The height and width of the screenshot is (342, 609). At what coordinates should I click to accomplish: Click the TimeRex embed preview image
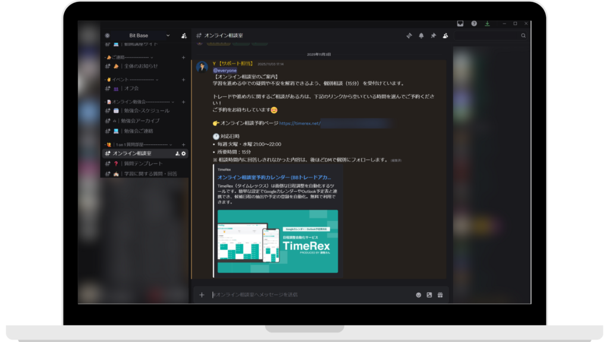pyautogui.click(x=277, y=241)
